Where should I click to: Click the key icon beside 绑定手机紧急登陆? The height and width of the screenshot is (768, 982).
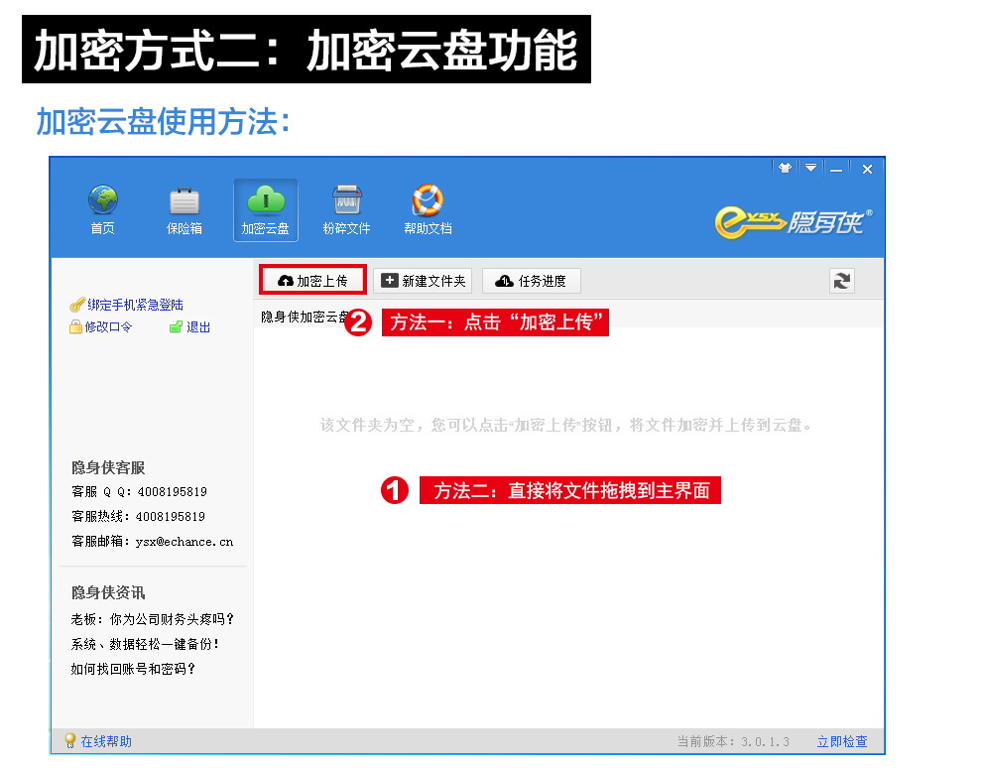click(x=76, y=305)
